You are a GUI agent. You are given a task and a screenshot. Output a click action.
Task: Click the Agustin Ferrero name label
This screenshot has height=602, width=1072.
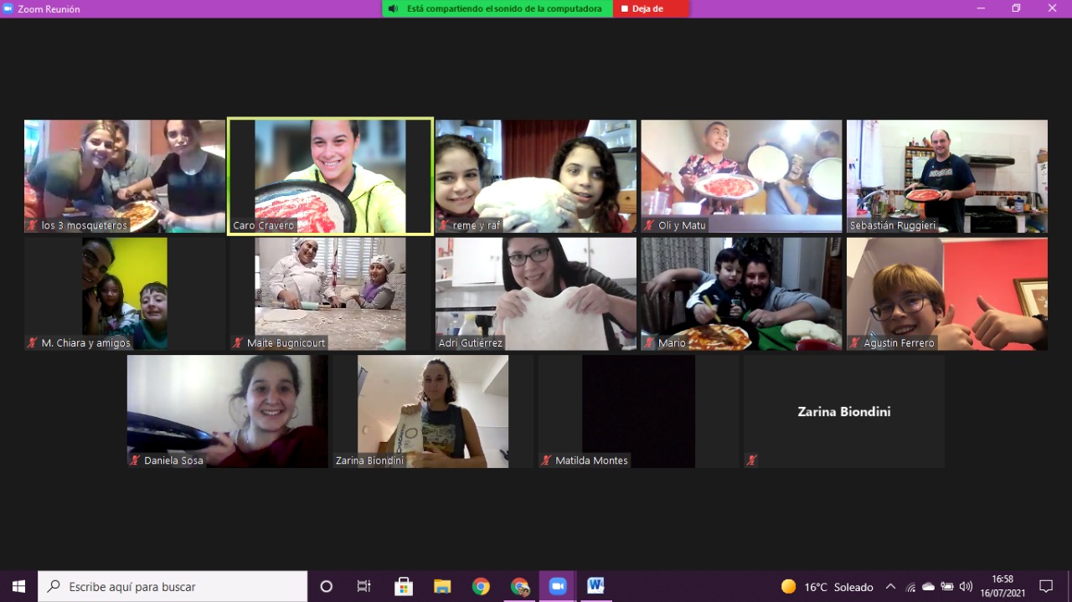tap(899, 343)
